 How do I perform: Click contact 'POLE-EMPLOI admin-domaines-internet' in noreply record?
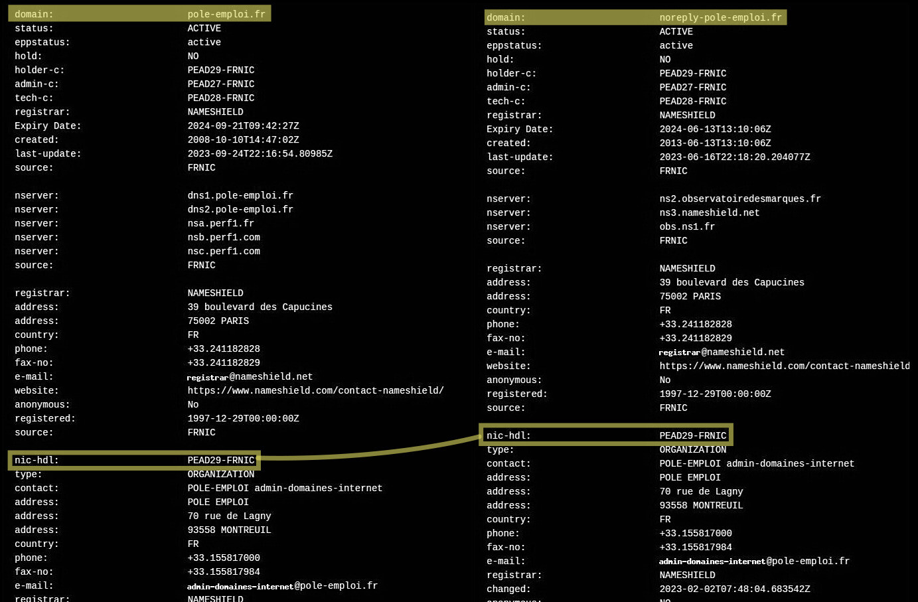coord(757,463)
